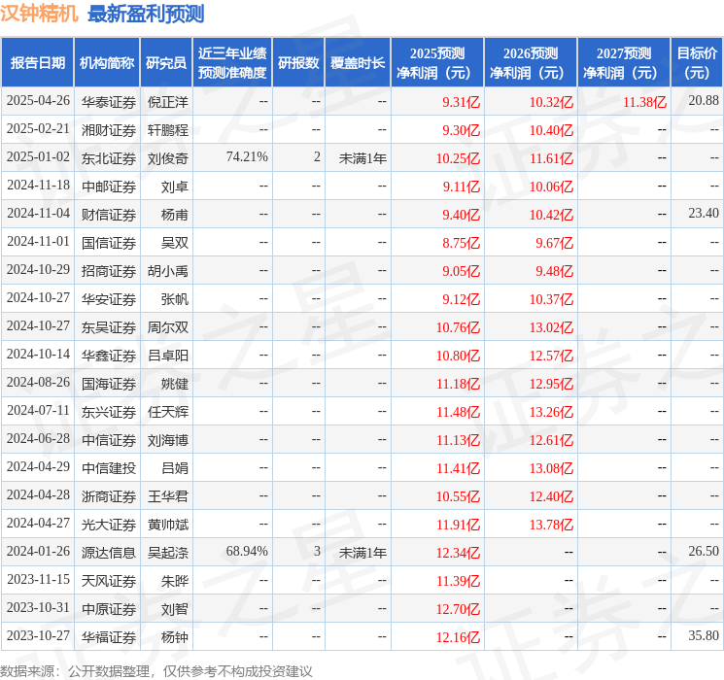Click target price 23.40
Screen dimensions: 724x680
click(x=704, y=214)
